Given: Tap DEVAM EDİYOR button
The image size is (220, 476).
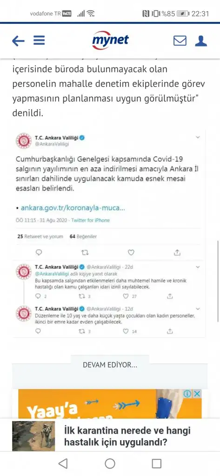Looking at the screenshot, I should click(110, 365).
